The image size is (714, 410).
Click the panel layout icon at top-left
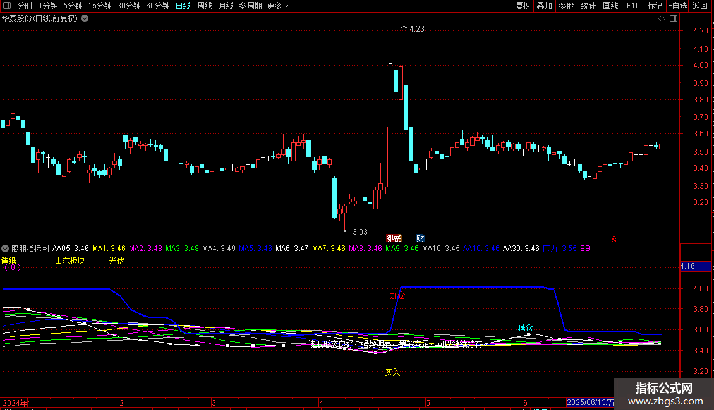point(7,6)
